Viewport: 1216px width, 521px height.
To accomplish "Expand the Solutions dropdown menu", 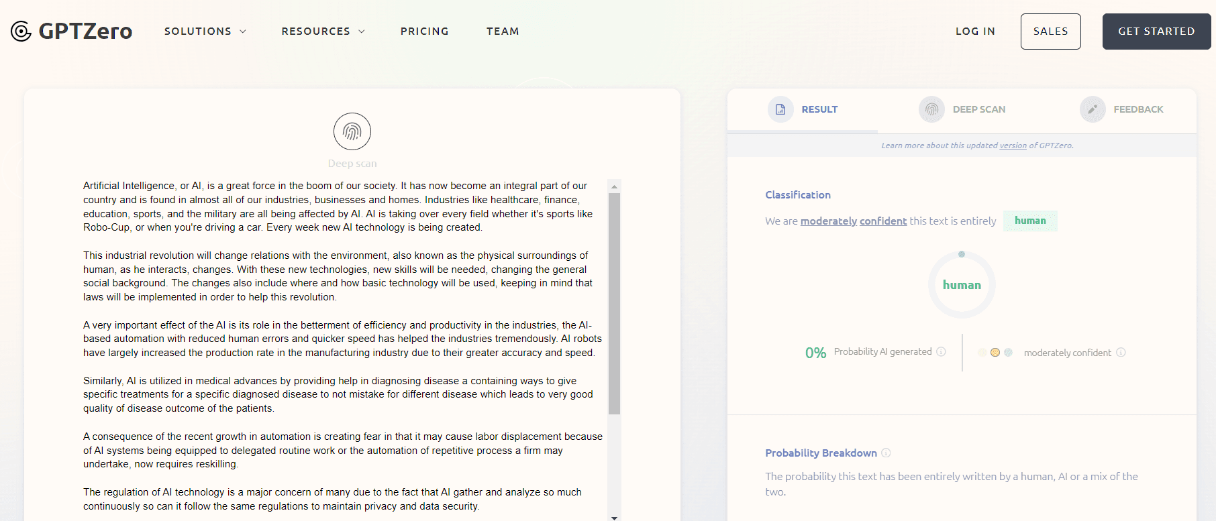I will coord(205,32).
